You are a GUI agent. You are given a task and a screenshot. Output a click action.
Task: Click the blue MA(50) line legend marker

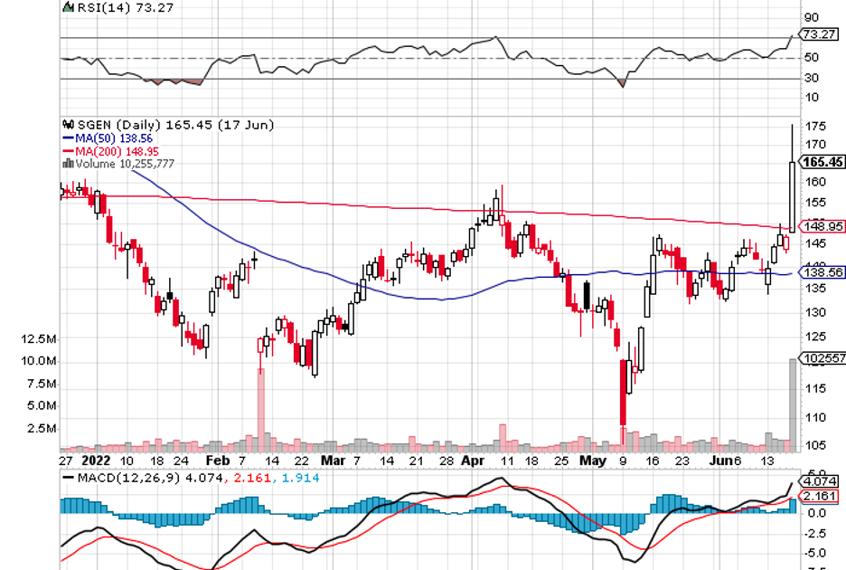[x=67, y=138]
